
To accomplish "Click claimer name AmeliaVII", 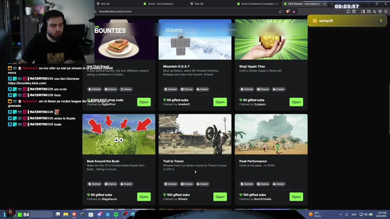I will [184, 104].
